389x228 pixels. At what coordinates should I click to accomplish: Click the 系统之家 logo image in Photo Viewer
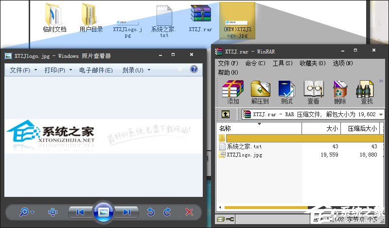point(51,135)
